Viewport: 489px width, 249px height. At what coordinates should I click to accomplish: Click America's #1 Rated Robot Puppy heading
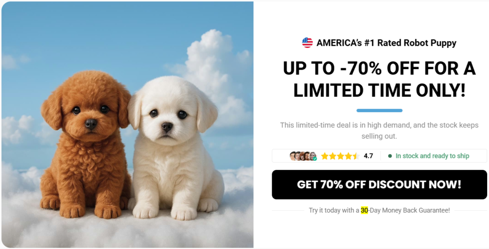(x=386, y=43)
